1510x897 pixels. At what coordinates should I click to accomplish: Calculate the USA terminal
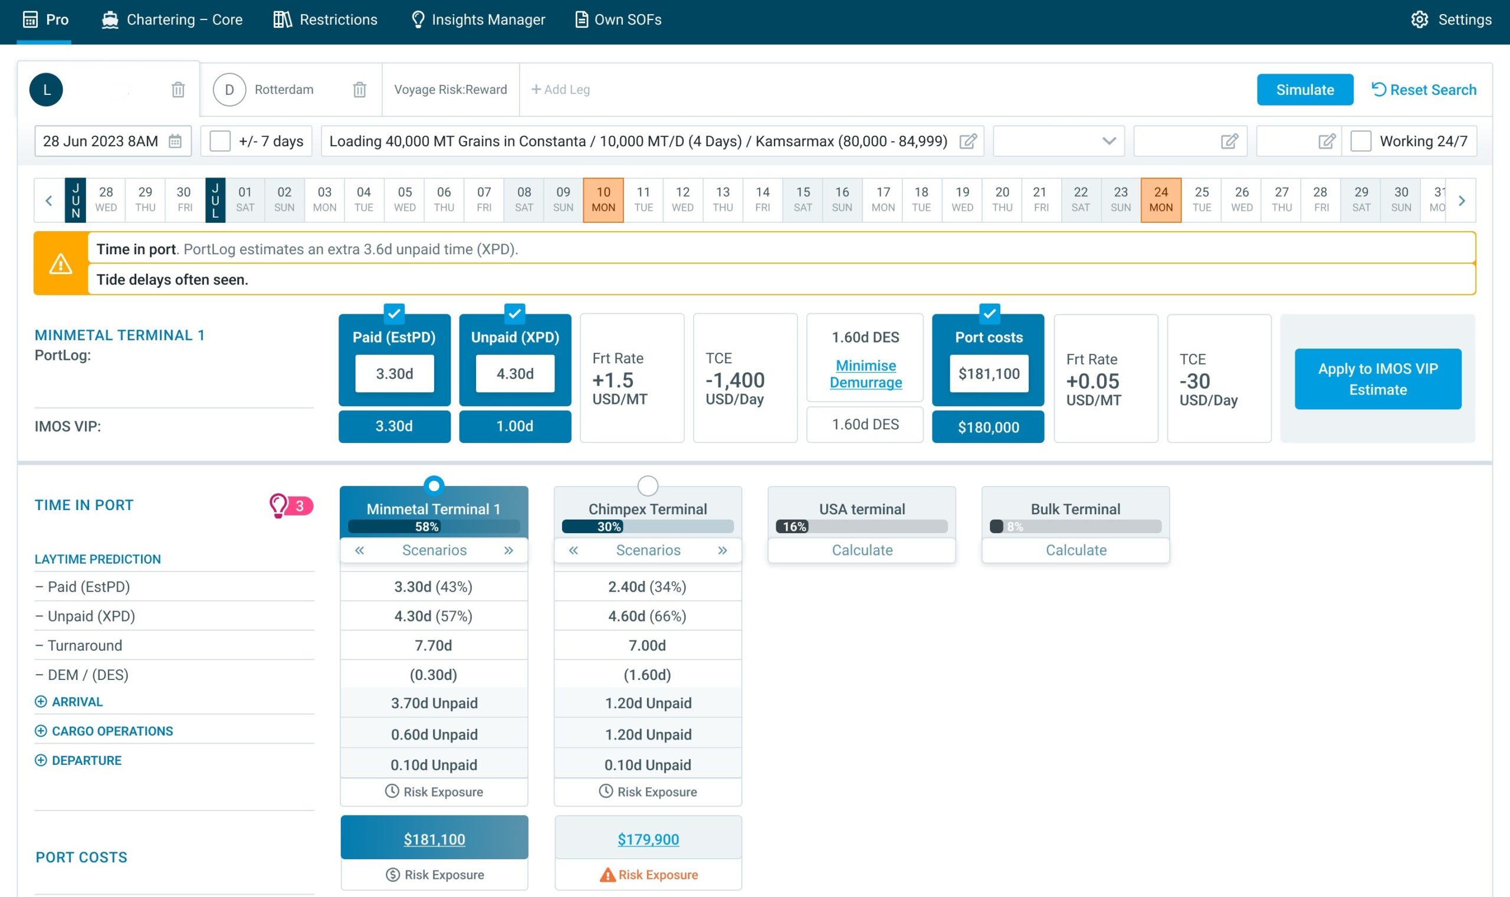tap(861, 550)
